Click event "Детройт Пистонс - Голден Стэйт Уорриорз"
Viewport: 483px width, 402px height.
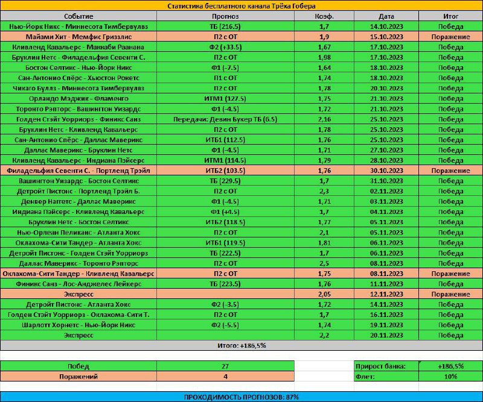pos(78,253)
